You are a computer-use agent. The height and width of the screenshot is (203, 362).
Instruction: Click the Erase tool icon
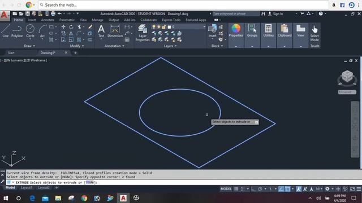coord(90,27)
